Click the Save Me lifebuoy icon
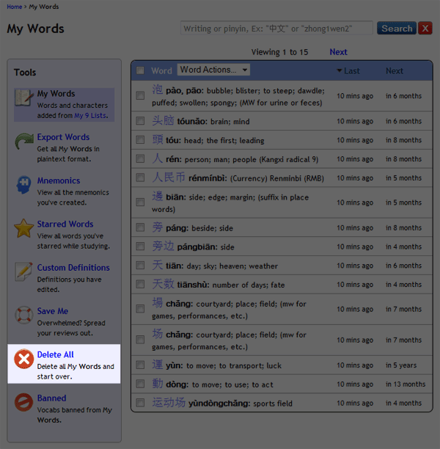The width and height of the screenshot is (440, 449). pyautogui.click(x=24, y=315)
